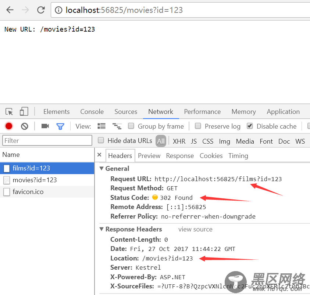Click the view source link
This screenshot has height=295, width=310.
tap(195, 229)
